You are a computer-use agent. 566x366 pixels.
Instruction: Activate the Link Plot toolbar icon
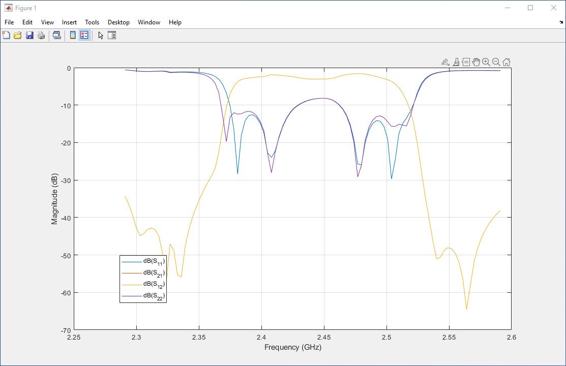click(x=57, y=35)
